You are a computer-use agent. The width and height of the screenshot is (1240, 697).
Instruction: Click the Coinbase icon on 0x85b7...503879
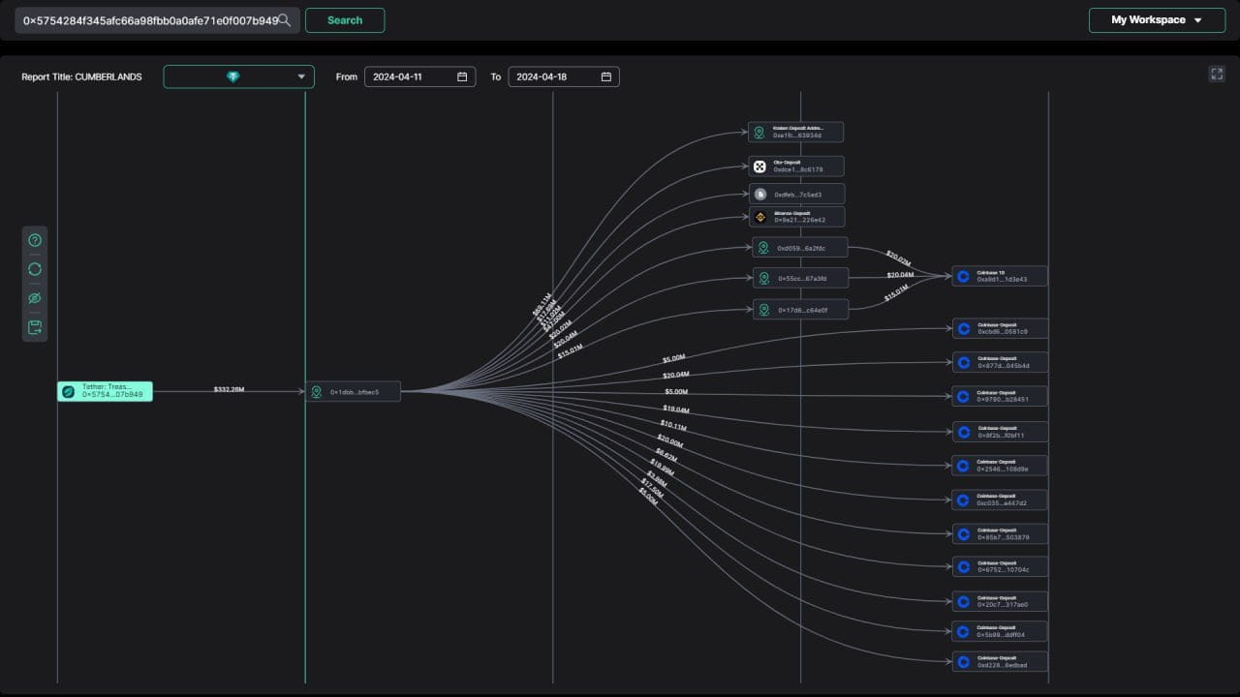pos(963,534)
